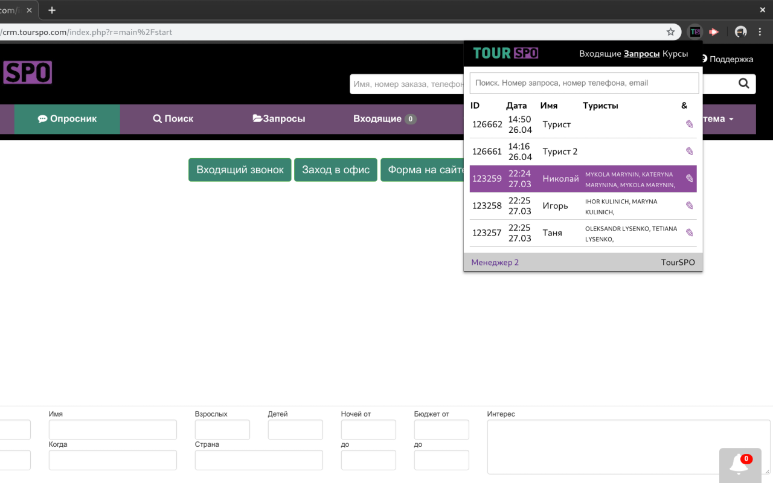This screenshot has width=773, height=483.
Task: Edit request 123258 with pencil icon
Action: click(689, 206)
